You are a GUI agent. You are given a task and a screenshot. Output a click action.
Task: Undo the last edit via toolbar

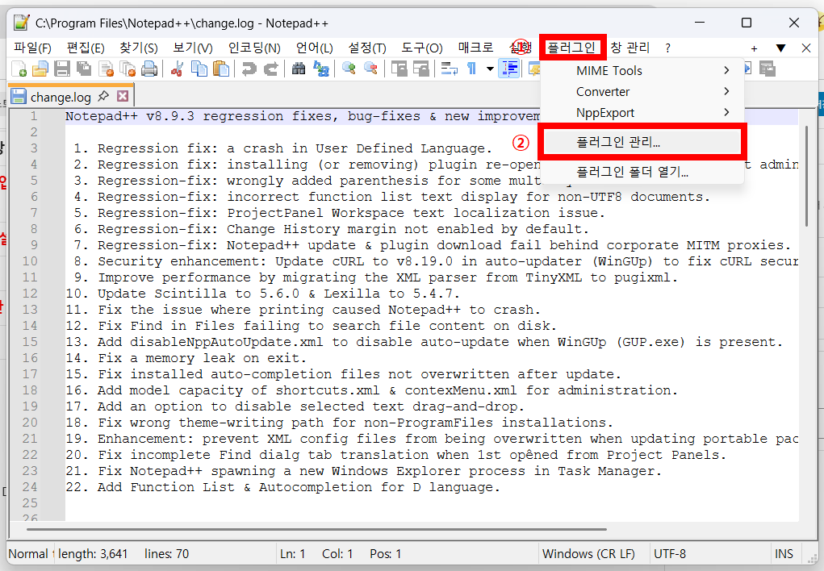(249, 69)
